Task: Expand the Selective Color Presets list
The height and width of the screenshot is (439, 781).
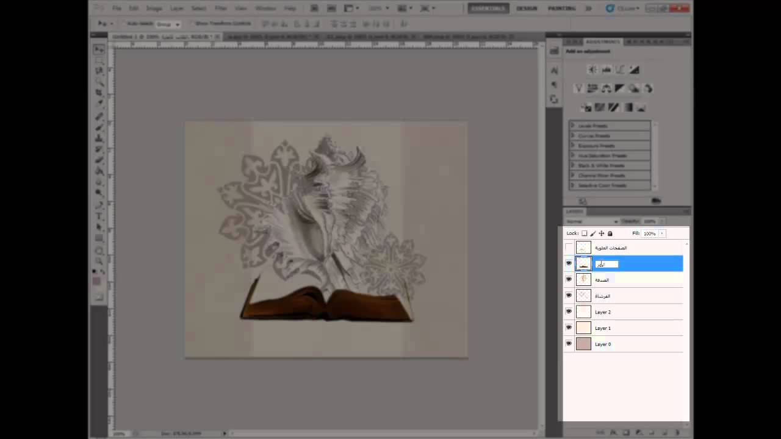Action: point(573,185)
